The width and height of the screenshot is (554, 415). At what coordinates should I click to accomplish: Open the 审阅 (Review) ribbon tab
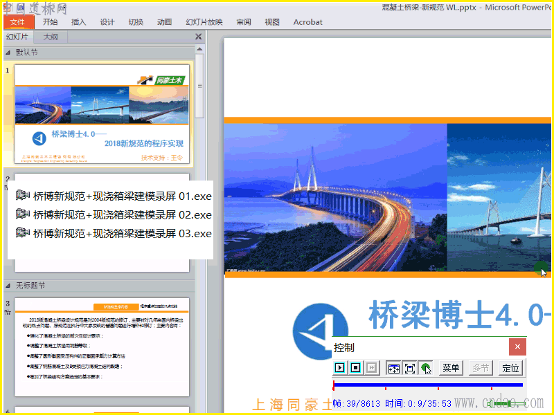[244, 22]
